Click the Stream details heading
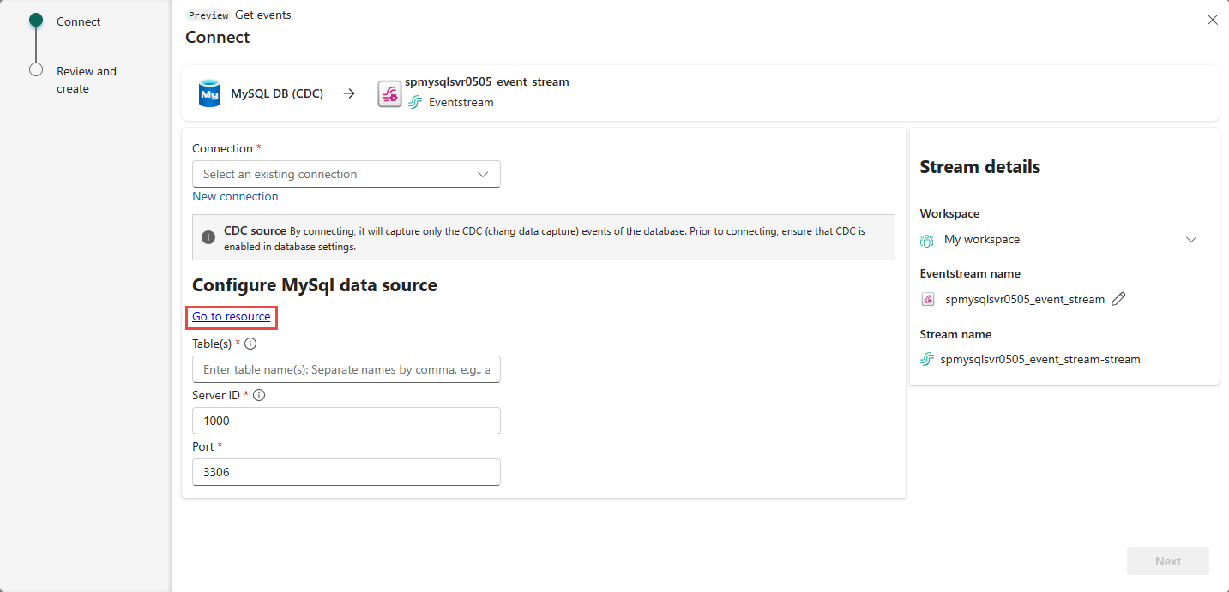1229x592 pixels. (x=980, y=167)
